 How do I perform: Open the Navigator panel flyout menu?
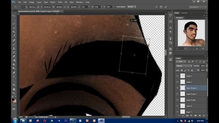pos(206,17)
